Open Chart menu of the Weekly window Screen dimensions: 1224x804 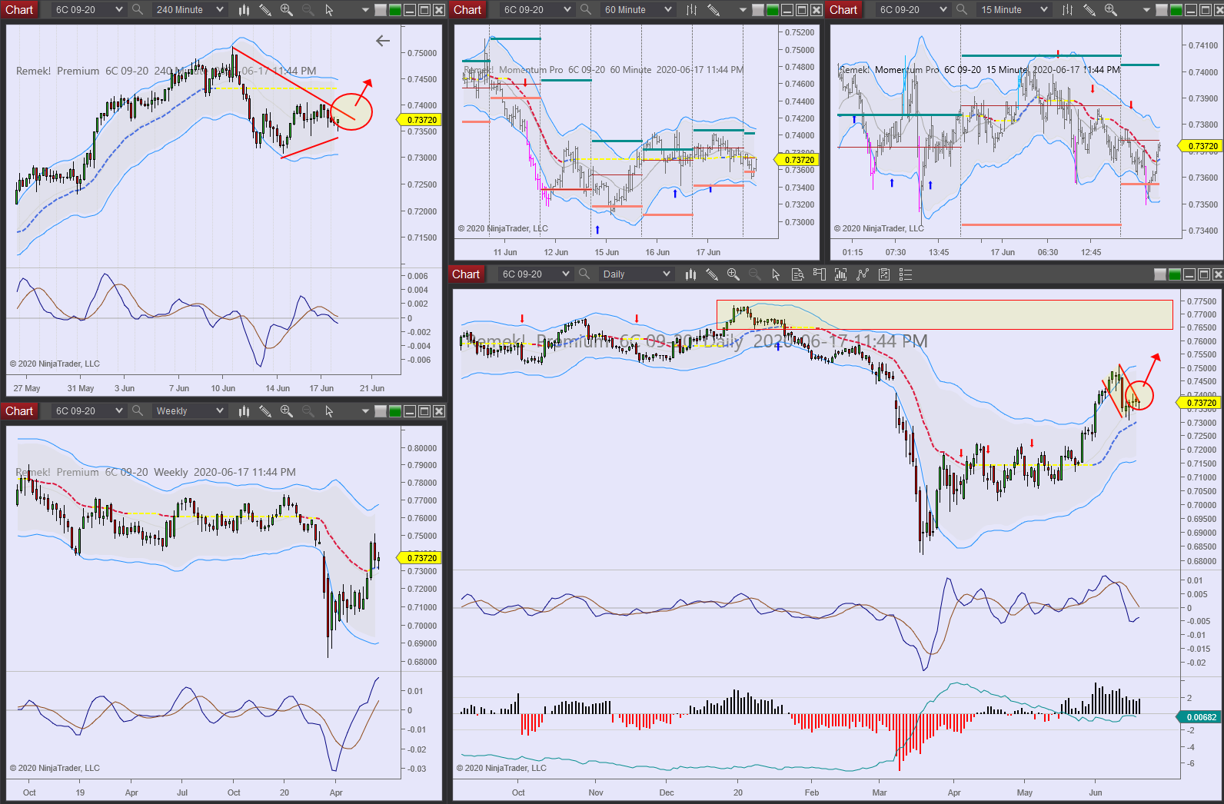pos(19,411)
